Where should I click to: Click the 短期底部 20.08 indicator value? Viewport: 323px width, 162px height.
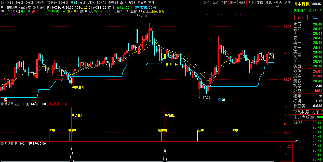(146, 8)
